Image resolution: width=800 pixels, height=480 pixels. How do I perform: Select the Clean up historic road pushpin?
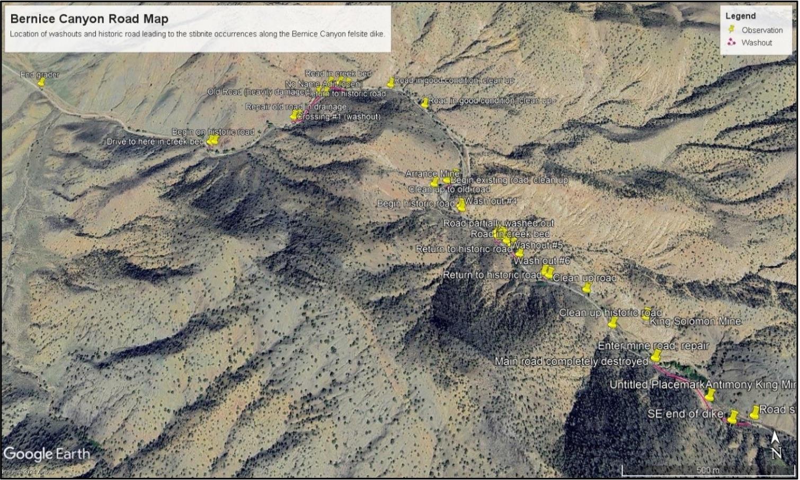click(x=614, y=322)
